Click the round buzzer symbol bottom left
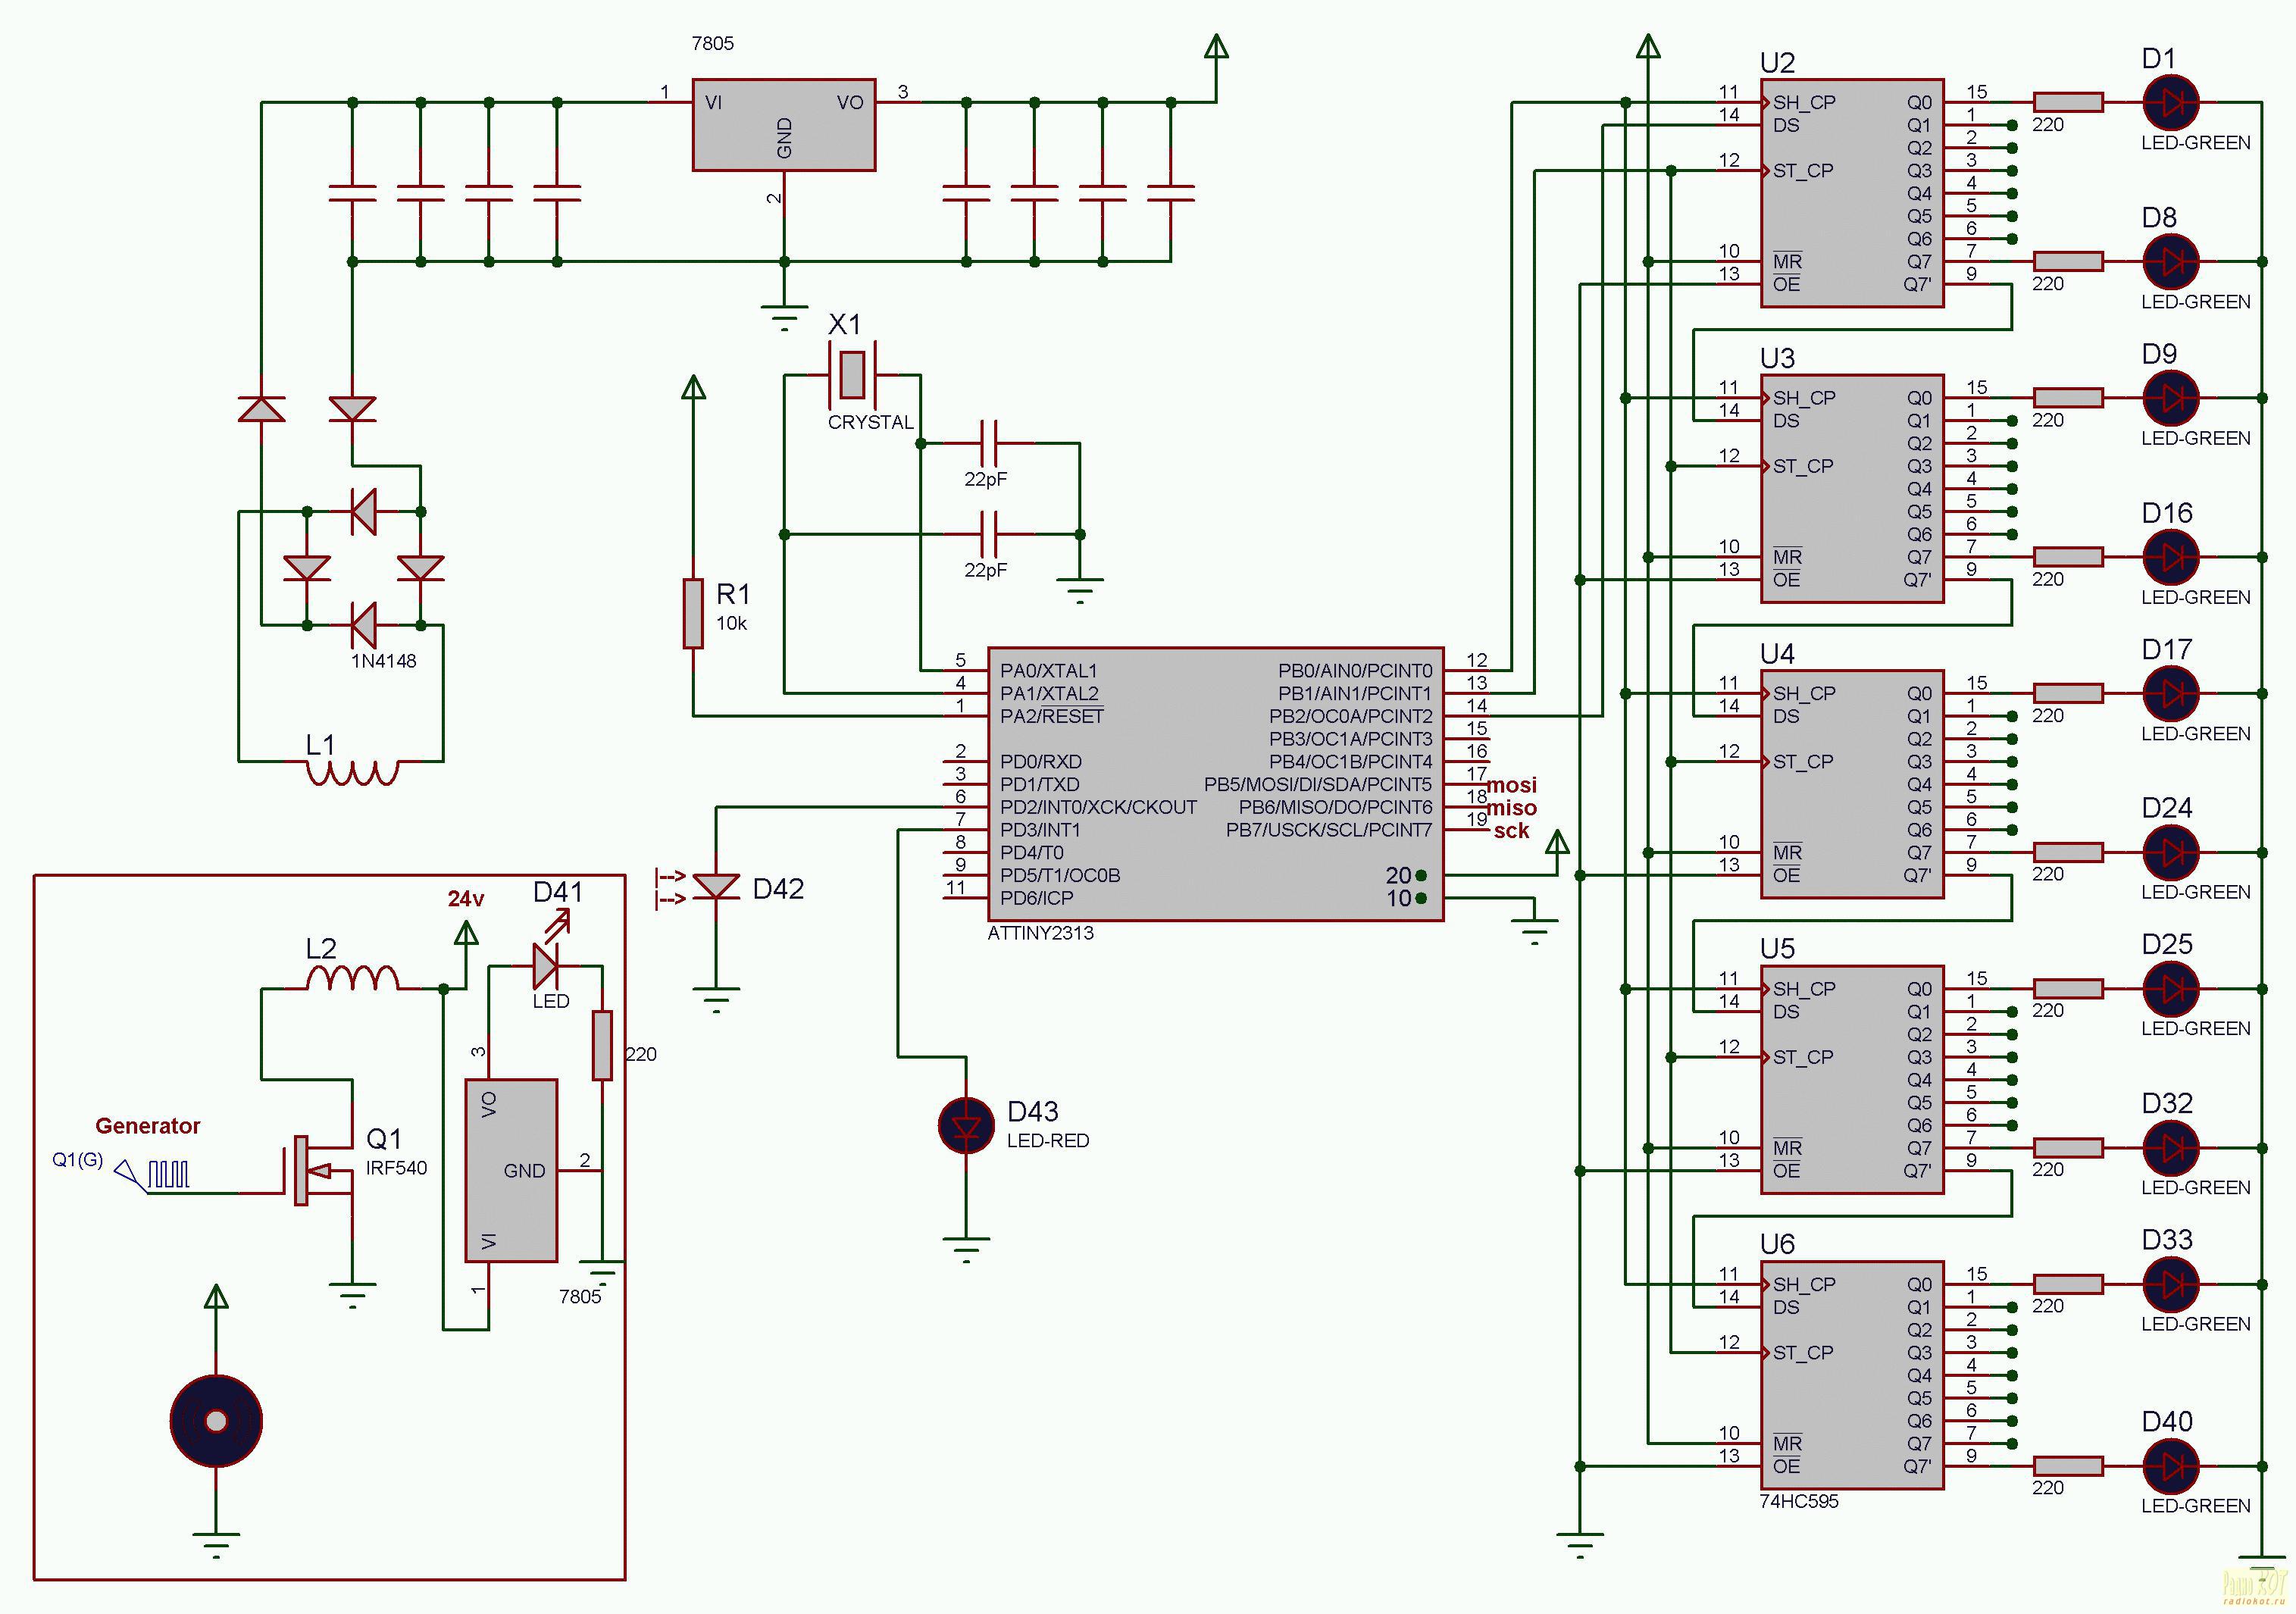 [x=216, y=1420]
